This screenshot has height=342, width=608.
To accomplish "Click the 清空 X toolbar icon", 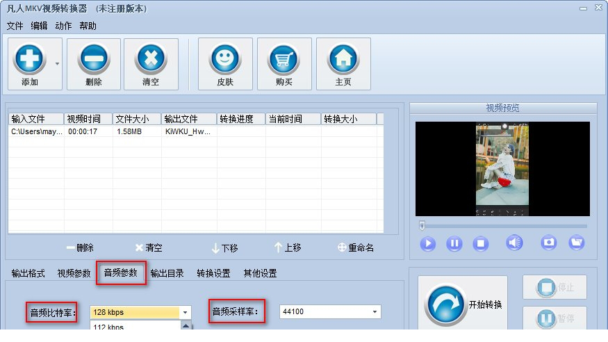I will [151, 59].
